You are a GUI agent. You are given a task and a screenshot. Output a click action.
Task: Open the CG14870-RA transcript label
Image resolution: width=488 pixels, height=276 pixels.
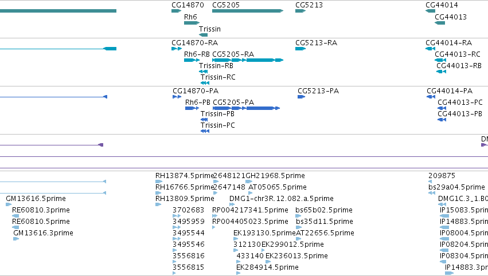click(195, 42)
